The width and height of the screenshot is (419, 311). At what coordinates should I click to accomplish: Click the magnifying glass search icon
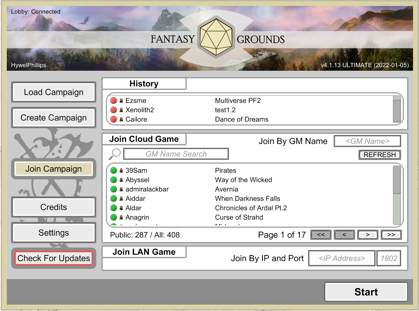click(115, 154)
